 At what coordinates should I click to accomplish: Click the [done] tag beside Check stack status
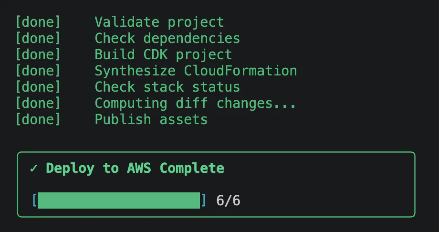point(38,87)
